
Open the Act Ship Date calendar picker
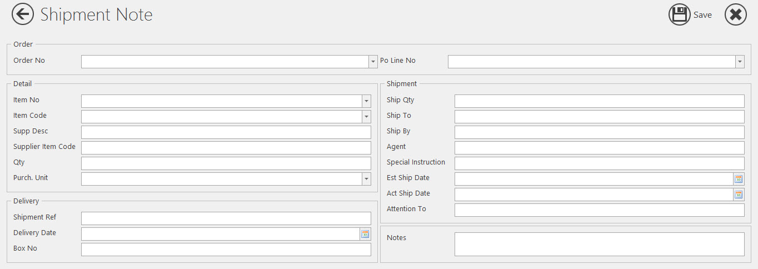coord(739,195)
